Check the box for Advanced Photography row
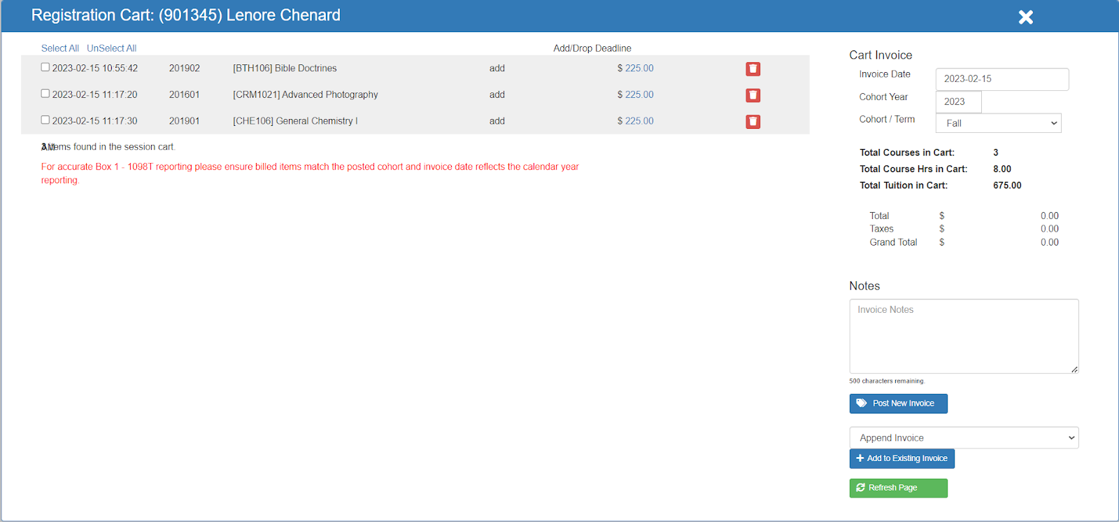Screen dimensions: 1119x522 coord(45,93)
